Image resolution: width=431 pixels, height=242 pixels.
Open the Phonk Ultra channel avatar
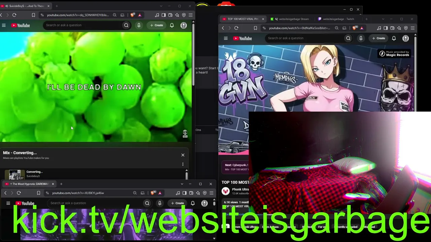click(226, 191)
